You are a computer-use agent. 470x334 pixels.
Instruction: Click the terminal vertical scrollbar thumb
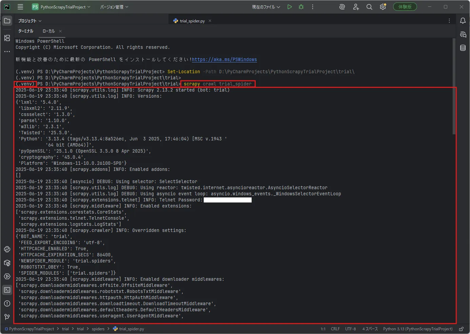(454, 86)
